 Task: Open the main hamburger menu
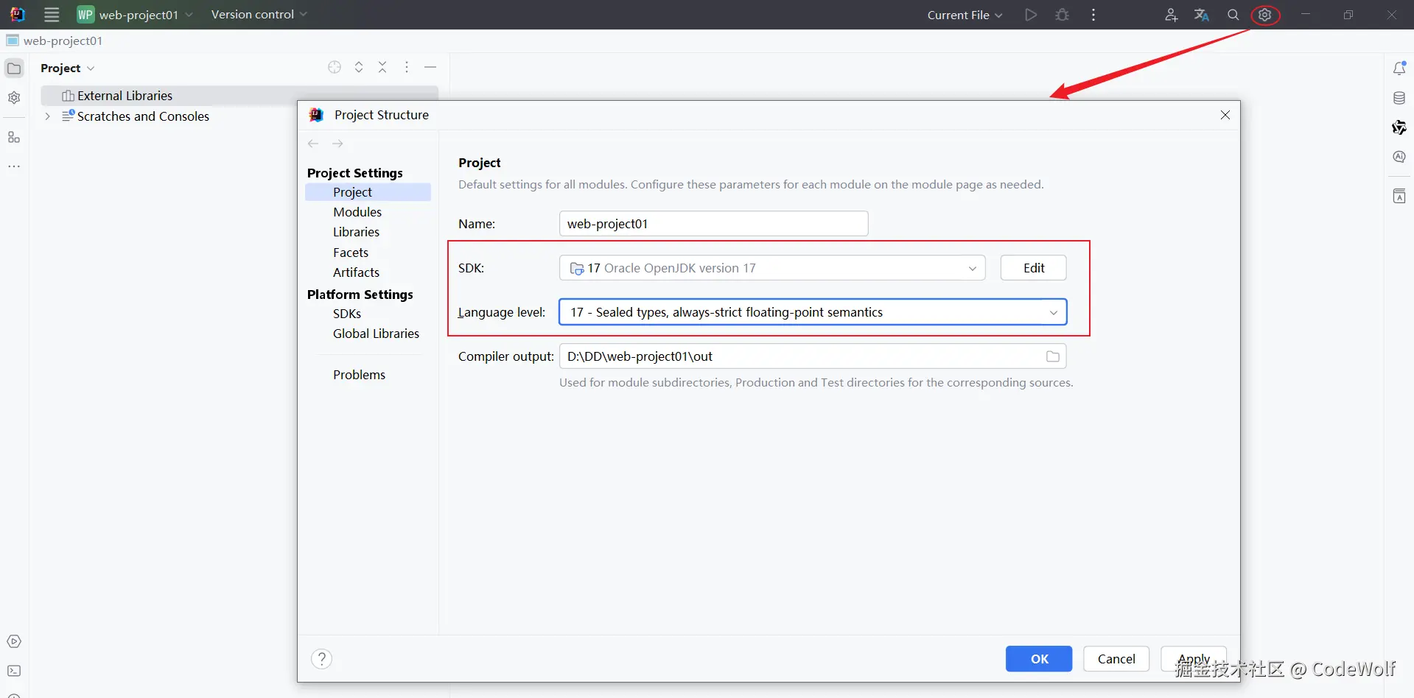(52, 15)
